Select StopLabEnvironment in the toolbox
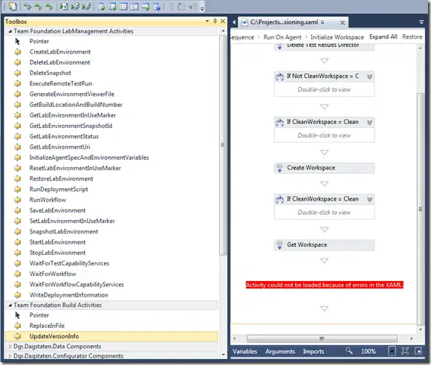431x365 pixels. click(57, 253)
